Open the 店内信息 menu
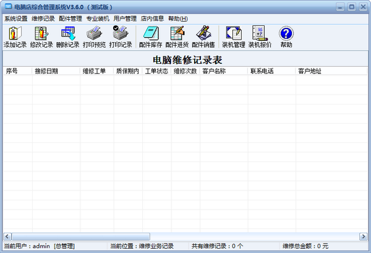The image size is (371, 253). 152,19
